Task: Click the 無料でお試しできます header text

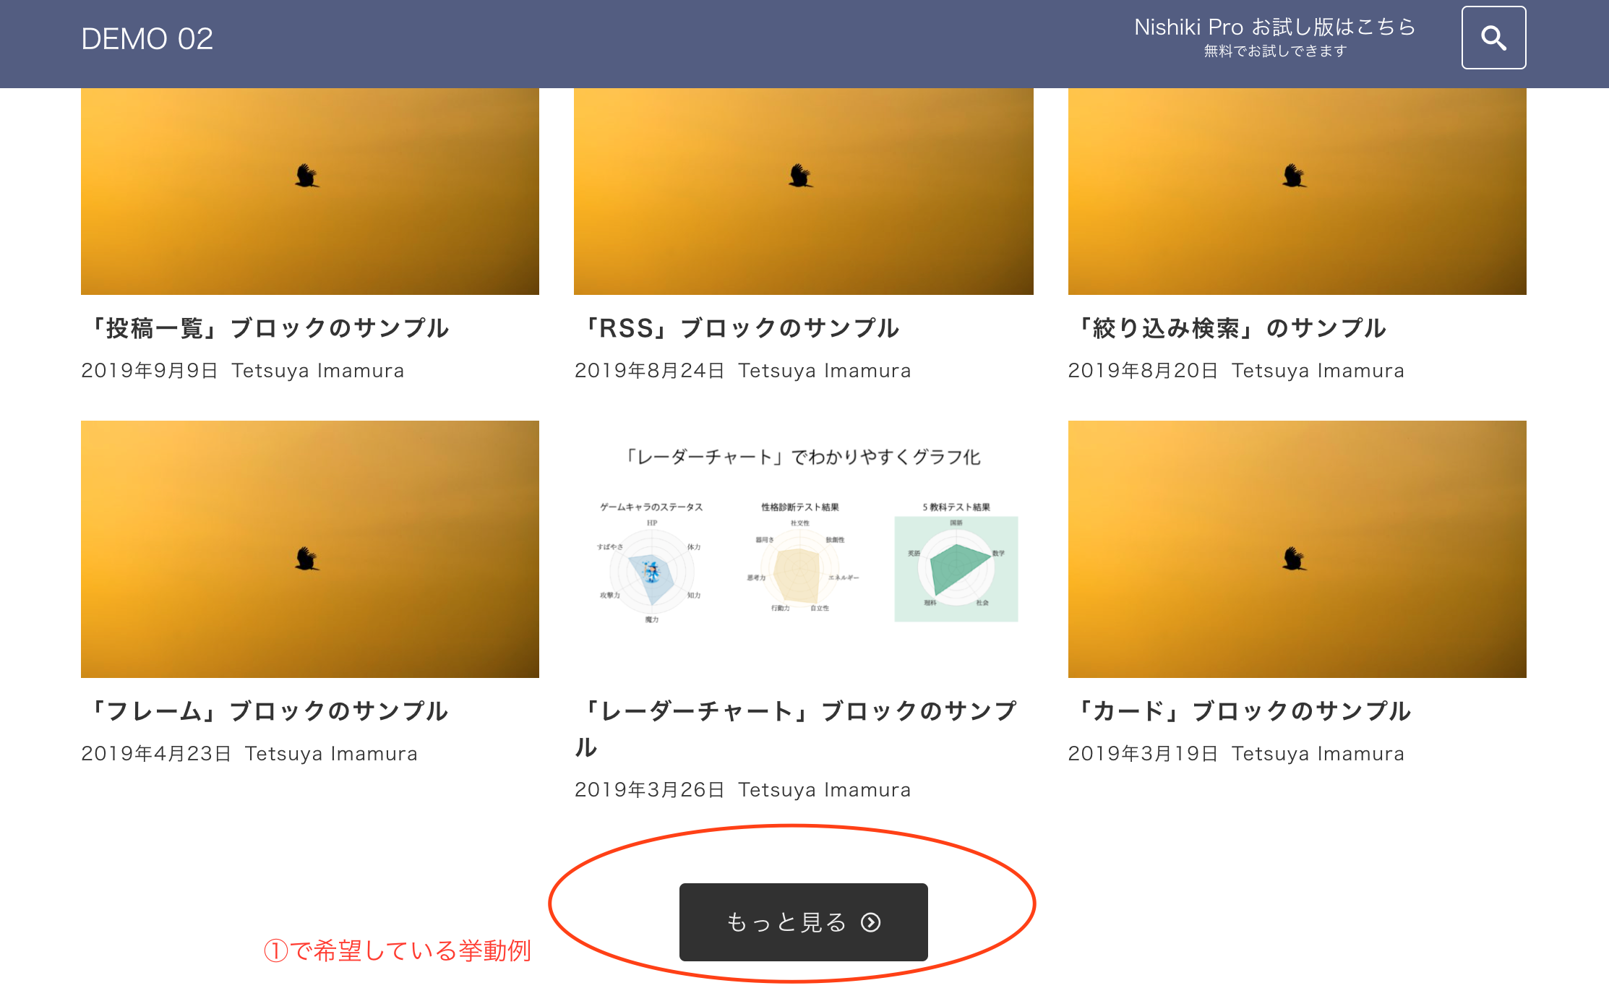Action: pos(1274,51)
